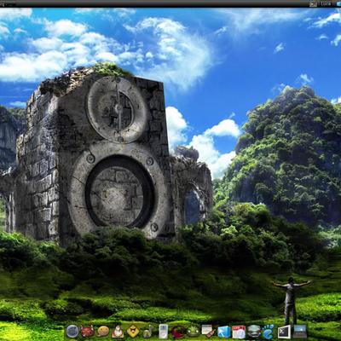The width and height of the screenshot is (341, 341).
Task: Open the red document dock icon
Action: [239, 332]
